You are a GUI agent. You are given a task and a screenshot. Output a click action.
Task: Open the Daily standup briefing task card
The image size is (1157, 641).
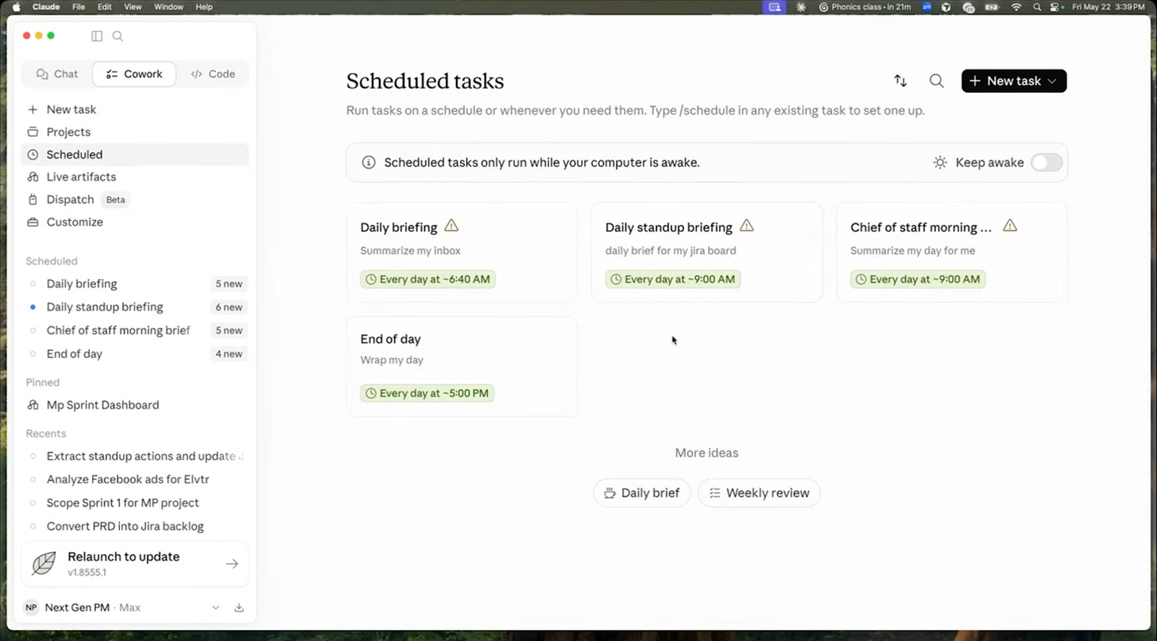[x=707, y=253]
